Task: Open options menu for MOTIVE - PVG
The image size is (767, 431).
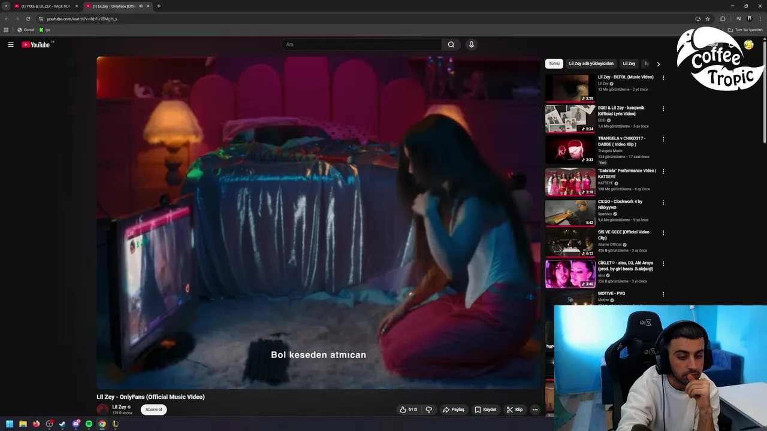Action: [663, 295]
